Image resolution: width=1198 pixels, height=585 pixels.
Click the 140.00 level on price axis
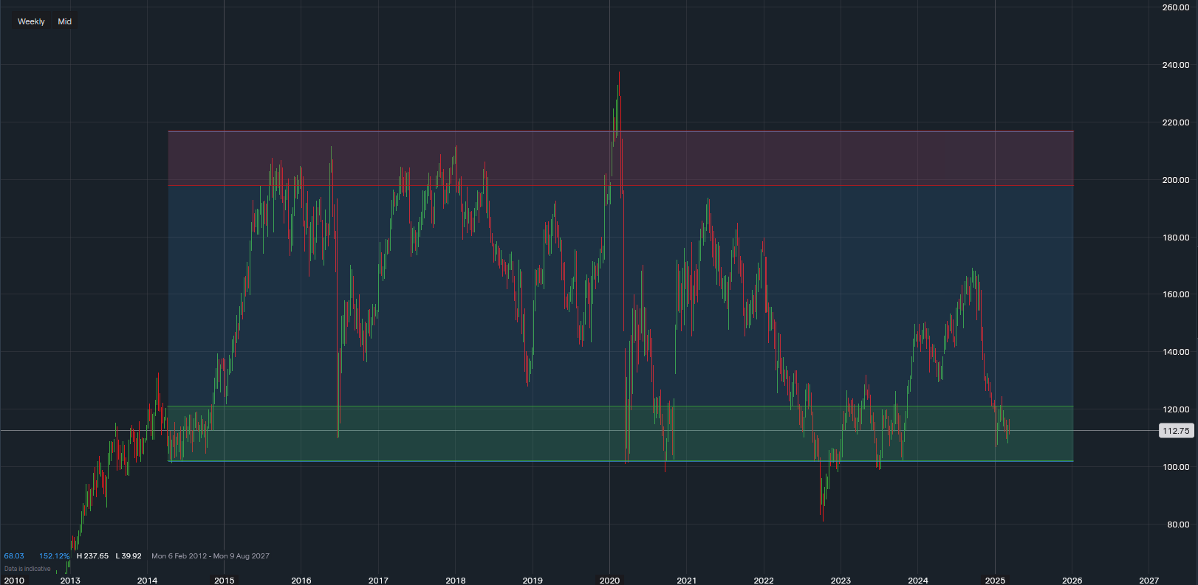[1175, 352]
